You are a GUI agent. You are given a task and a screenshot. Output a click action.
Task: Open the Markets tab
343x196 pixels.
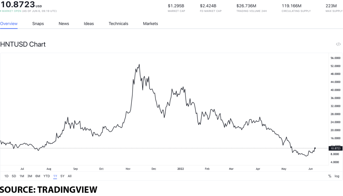click(x=150, y=24)
